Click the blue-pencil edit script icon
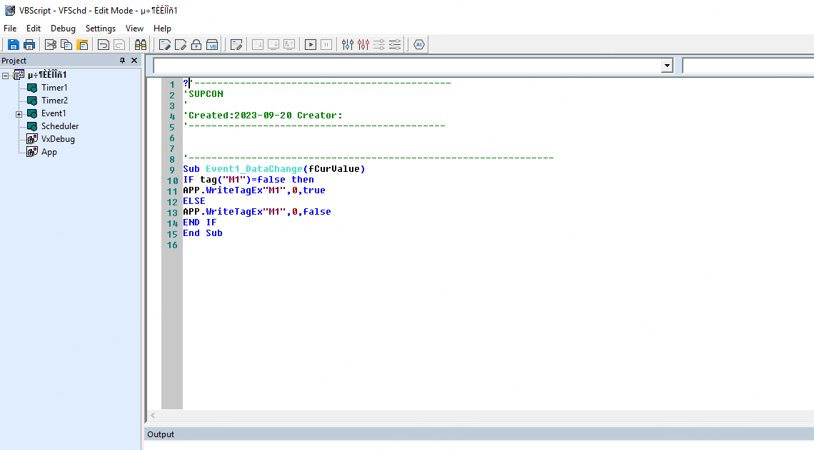Screen dimensions: 814x450 click(x=164, y=45)
